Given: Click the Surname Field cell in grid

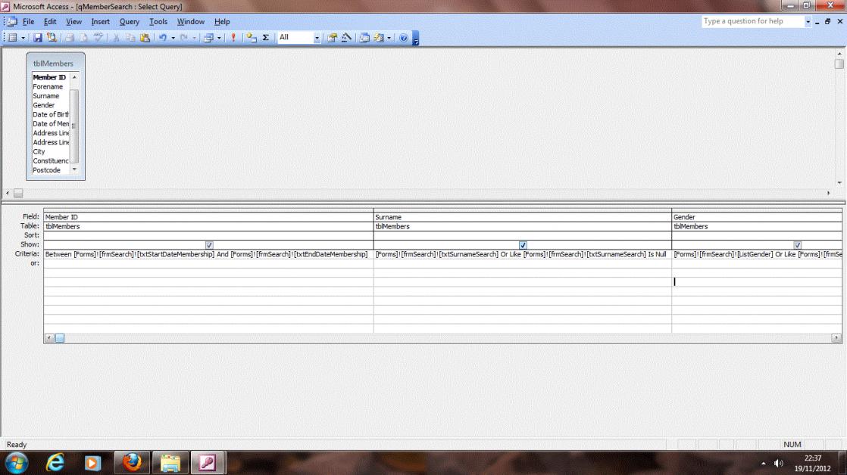Looking at the screenshot, I should (522, 217).
